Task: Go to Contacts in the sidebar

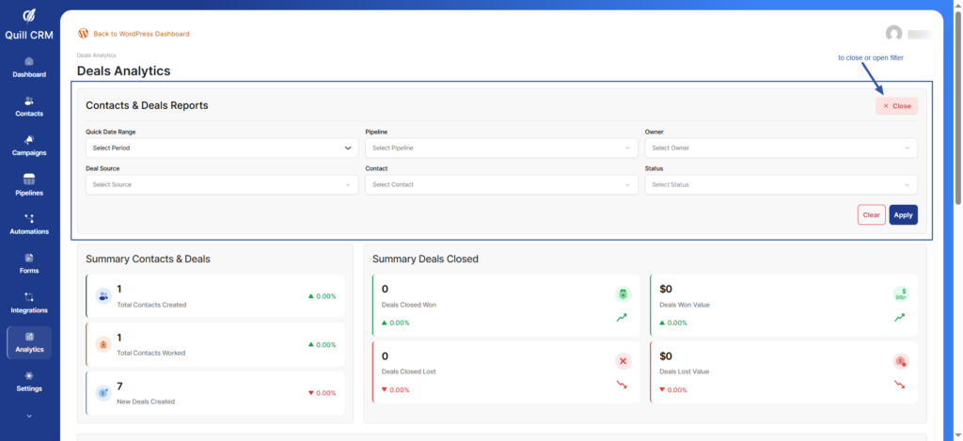Action: (29, 106)
